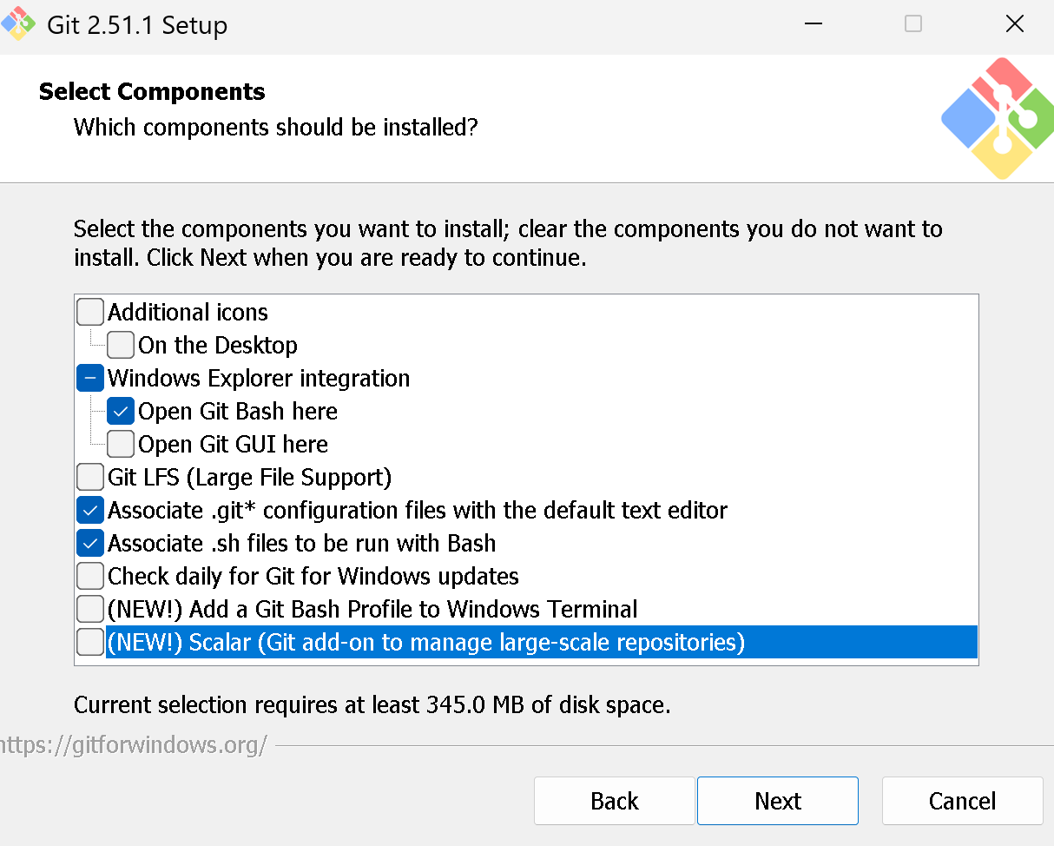Viewport: 1054px width, 846px height.
Task: Cancel the Git setup
Action: tap(962, 801)
